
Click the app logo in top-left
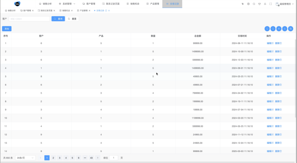(x=17, y=3)
